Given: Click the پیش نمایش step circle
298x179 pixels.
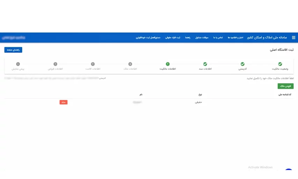Looking at the screenshot, I should tap(18, 64).
